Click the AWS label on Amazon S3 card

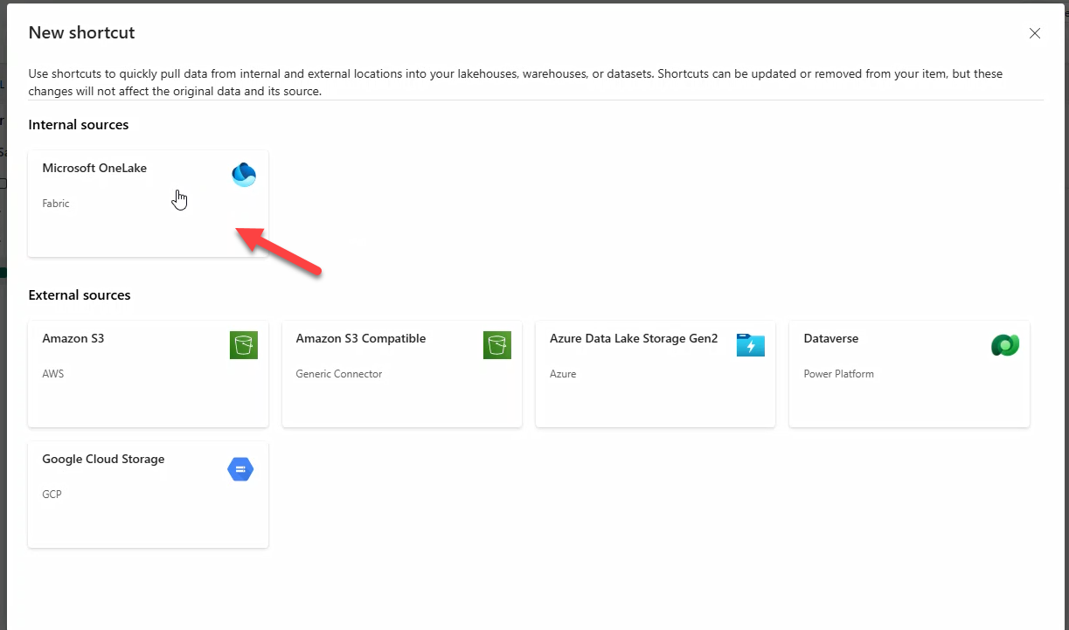53,374
